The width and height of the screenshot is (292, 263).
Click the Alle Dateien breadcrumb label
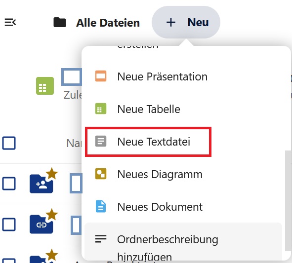click(108, 23)
